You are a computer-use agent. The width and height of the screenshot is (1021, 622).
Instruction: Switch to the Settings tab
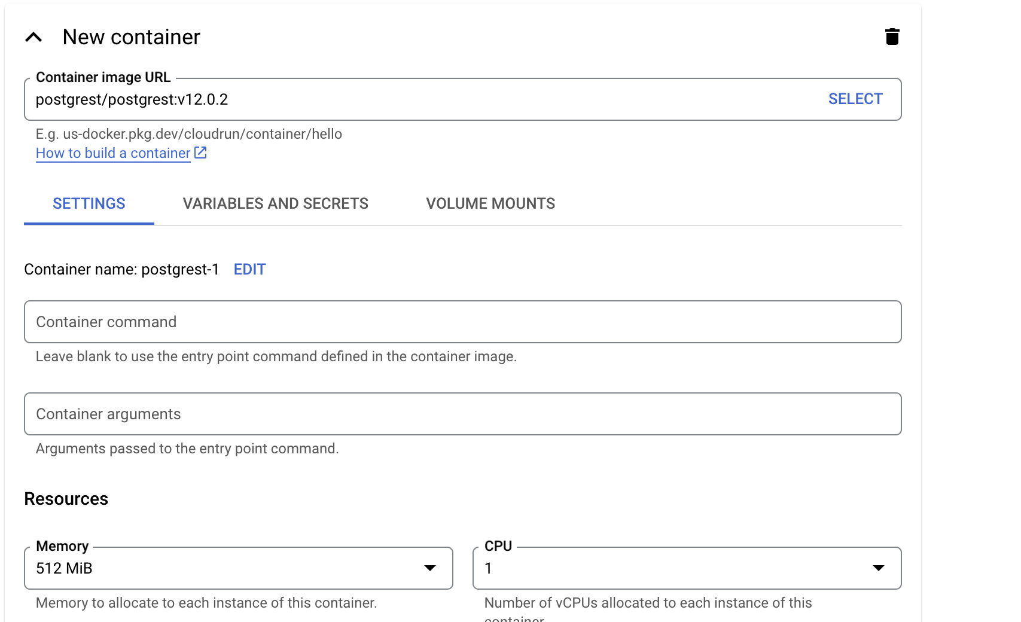tap(89, 204)
